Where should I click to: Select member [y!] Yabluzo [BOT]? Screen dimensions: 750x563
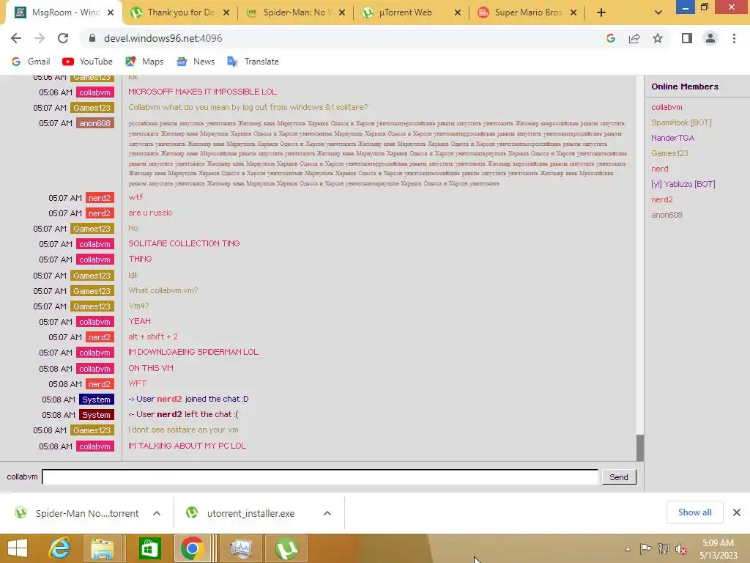coord(683,184)
